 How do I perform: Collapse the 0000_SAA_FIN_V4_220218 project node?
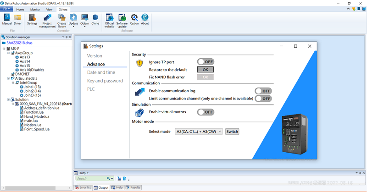click(13, 104)
